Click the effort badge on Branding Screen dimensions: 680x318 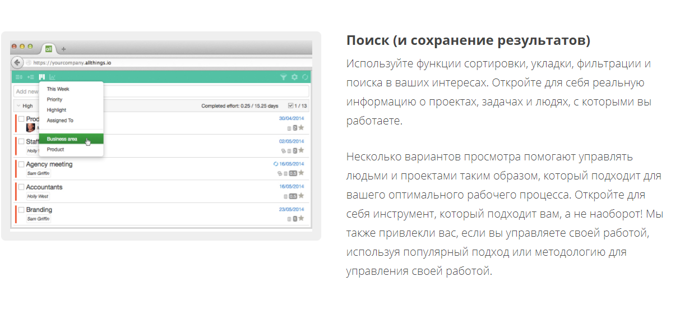point(295,218)
